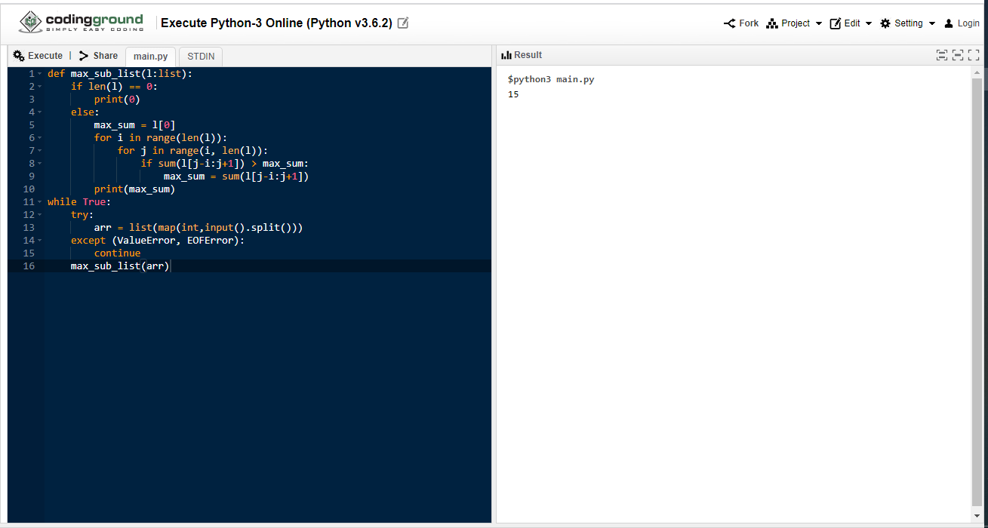Collapse the while True fold on line 11
This screenshot has width=988, height=528.
click(39, 202)
